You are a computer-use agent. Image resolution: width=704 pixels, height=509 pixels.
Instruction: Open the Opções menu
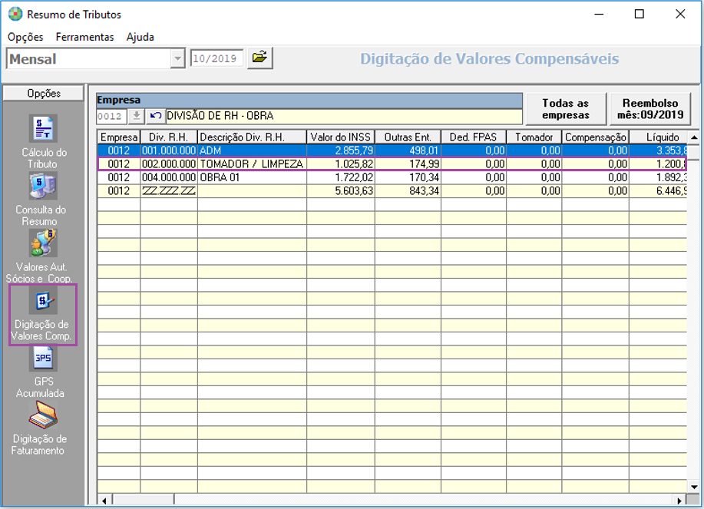(25, 37)
